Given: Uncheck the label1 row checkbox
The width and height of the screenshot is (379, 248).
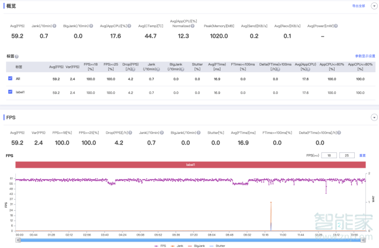Looking at the screenshot, I should click(x=10, y=92).
